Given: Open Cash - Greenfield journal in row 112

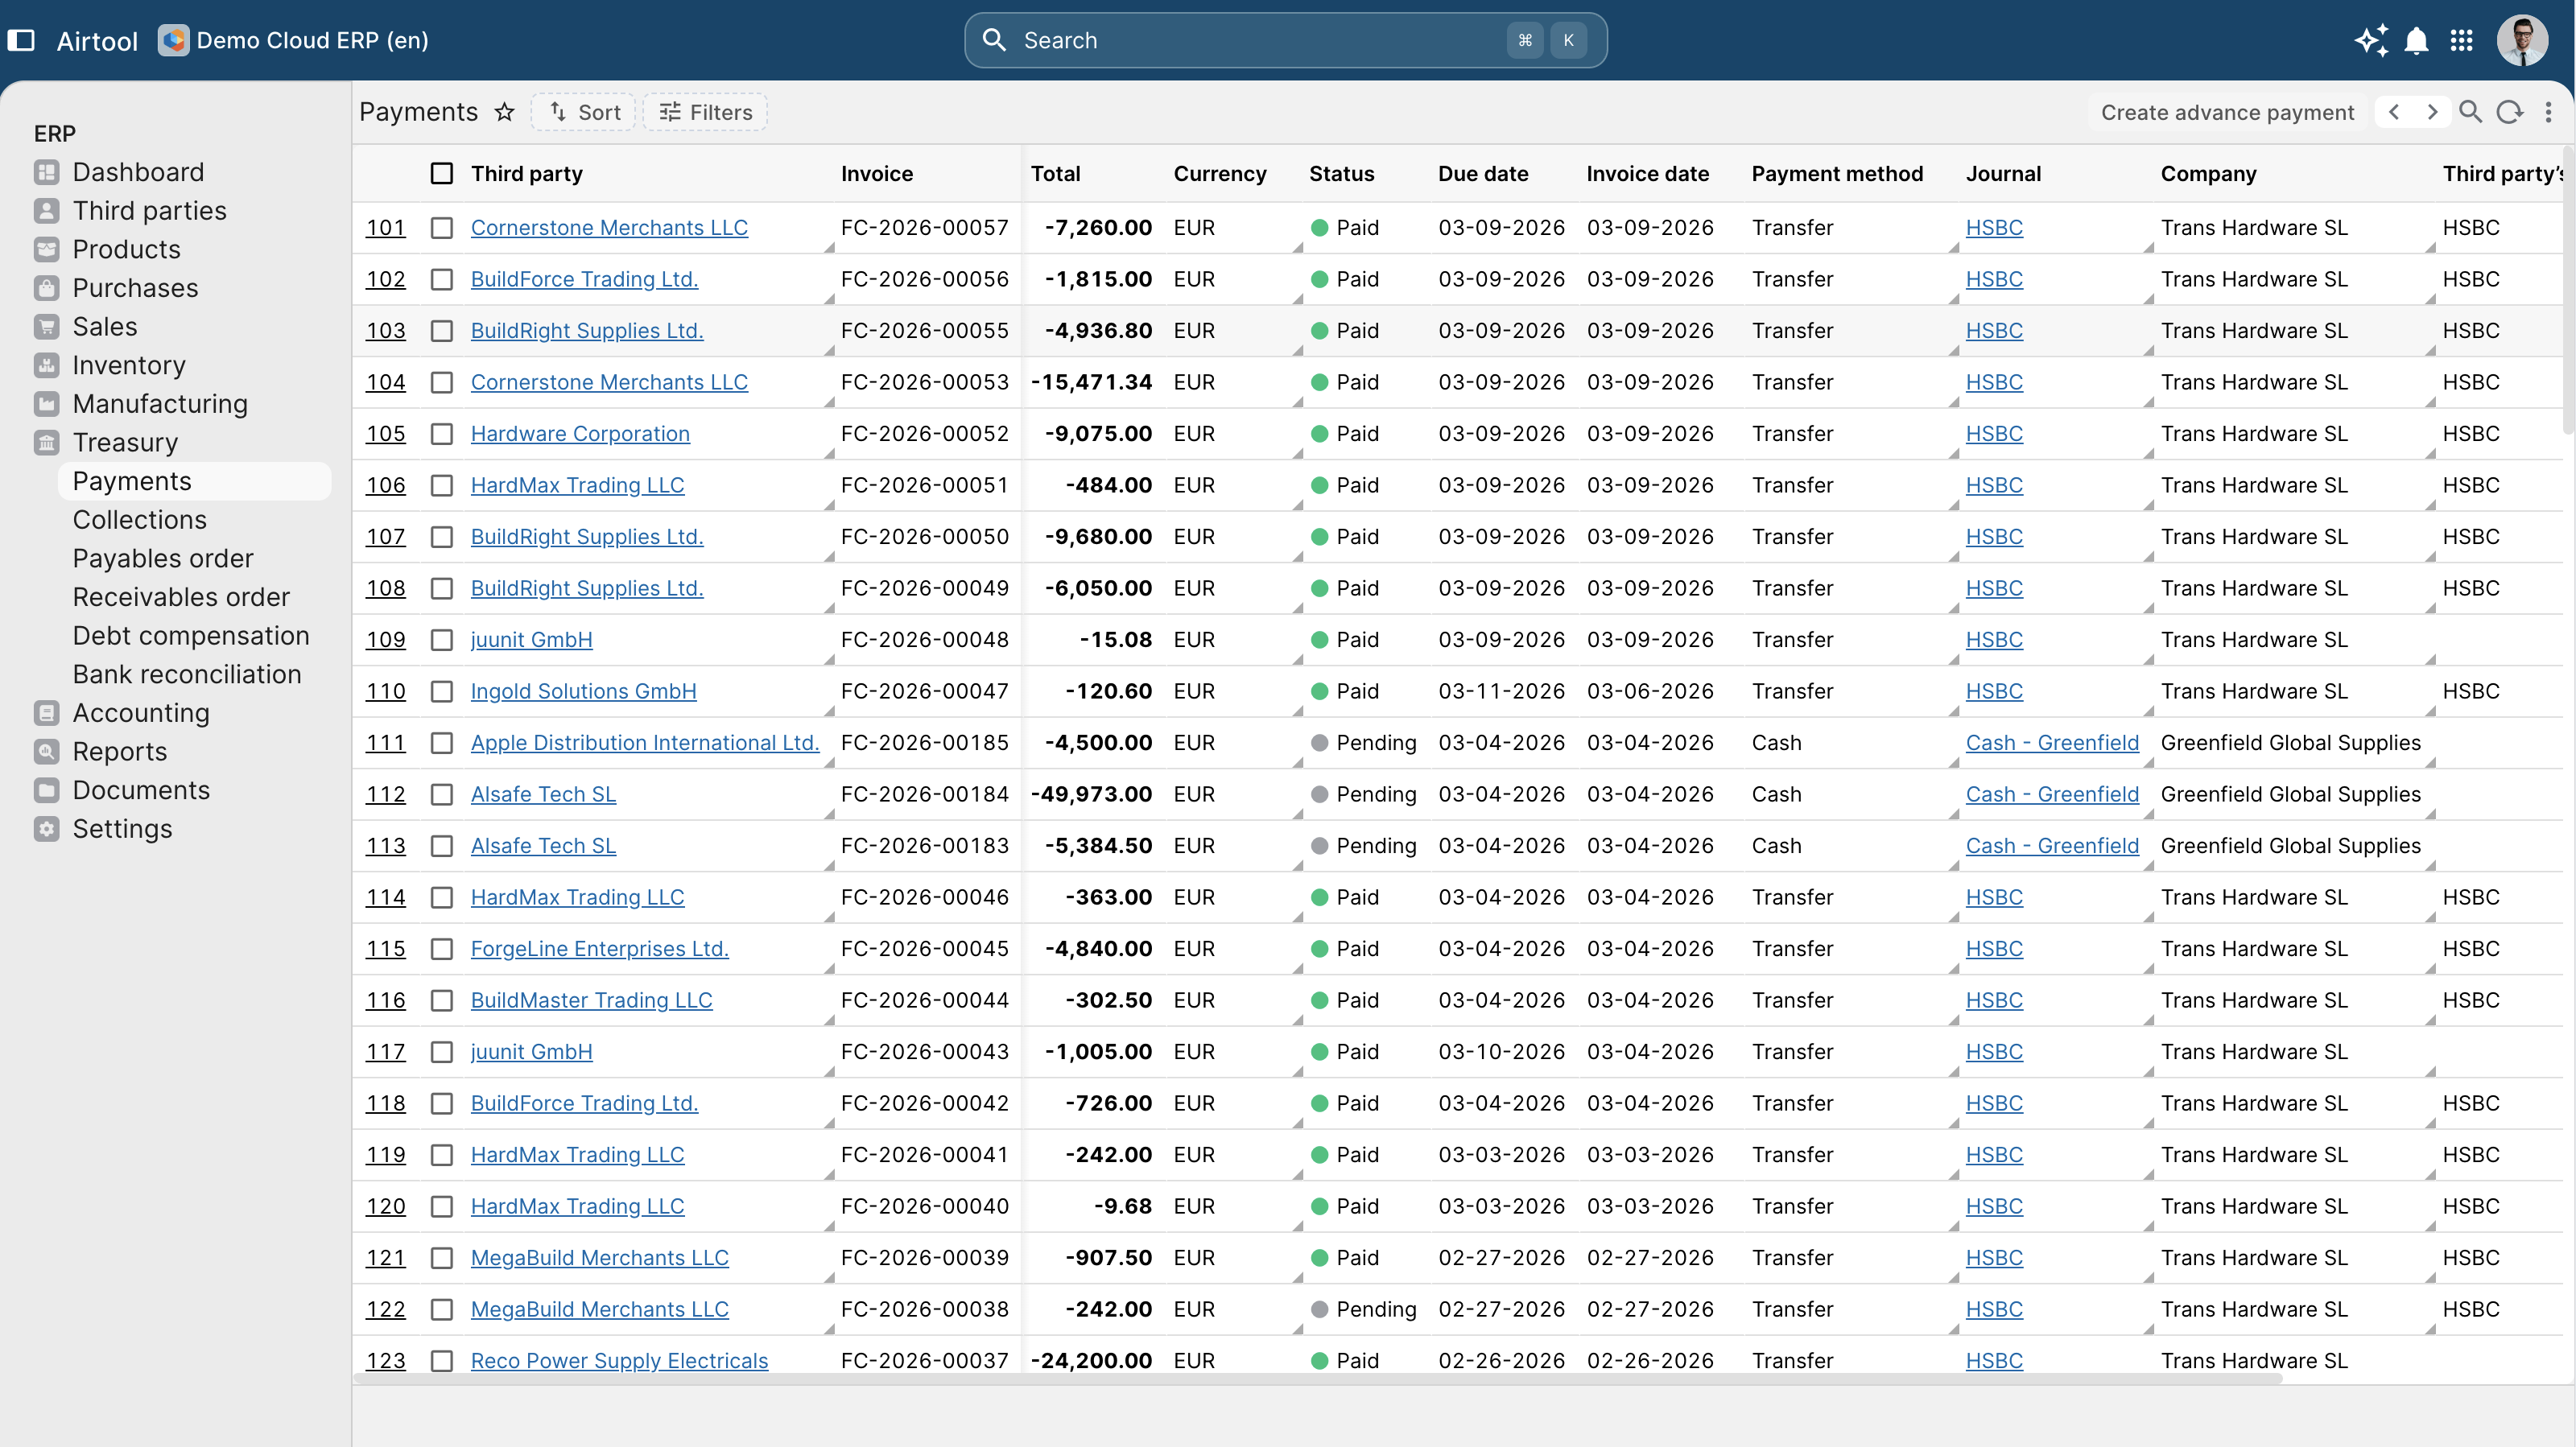Looking at the screenshot, I should [2052, 795].
